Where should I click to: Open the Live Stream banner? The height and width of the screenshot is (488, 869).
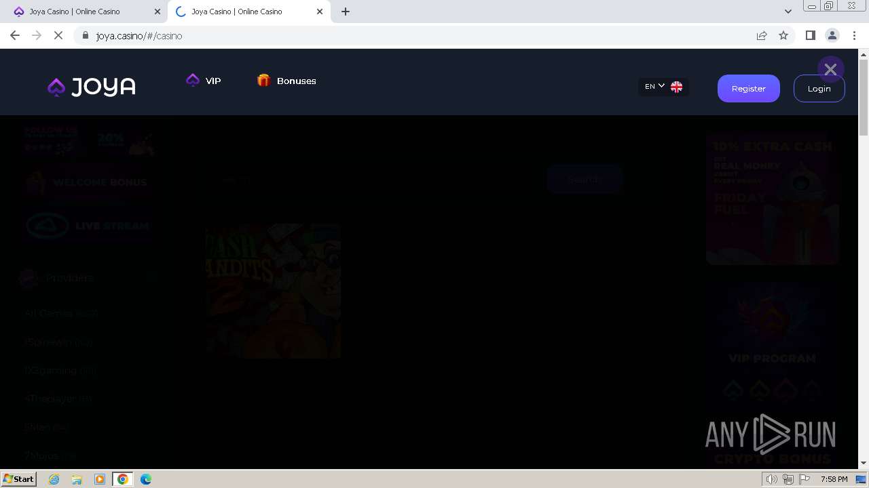click(x=89, y=226)
